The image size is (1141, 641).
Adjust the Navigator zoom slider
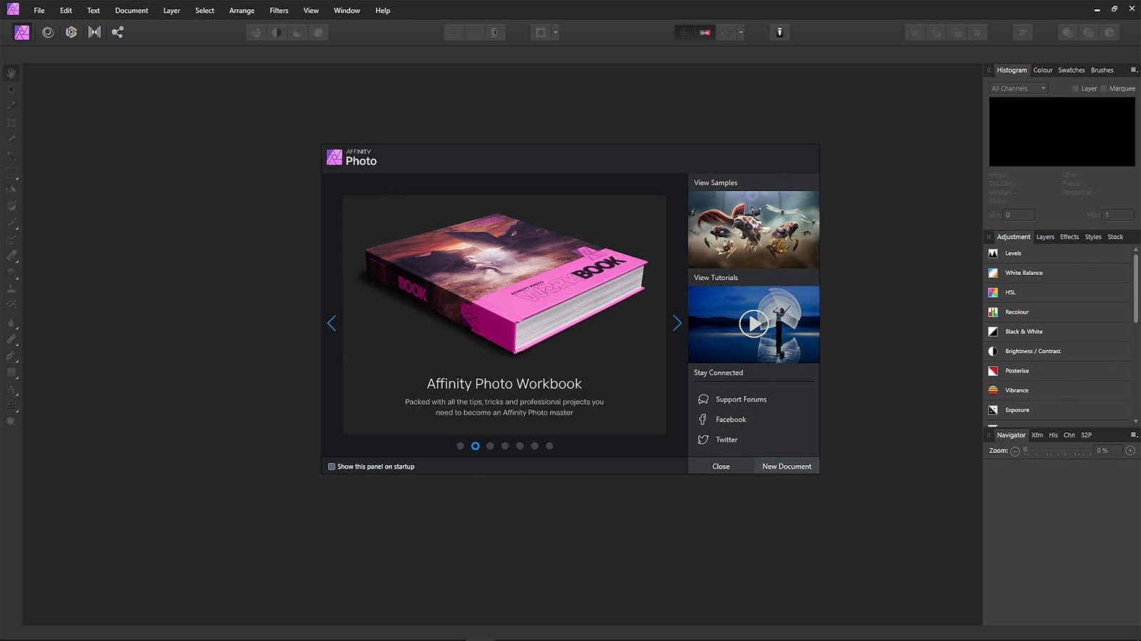(1057, 451)
